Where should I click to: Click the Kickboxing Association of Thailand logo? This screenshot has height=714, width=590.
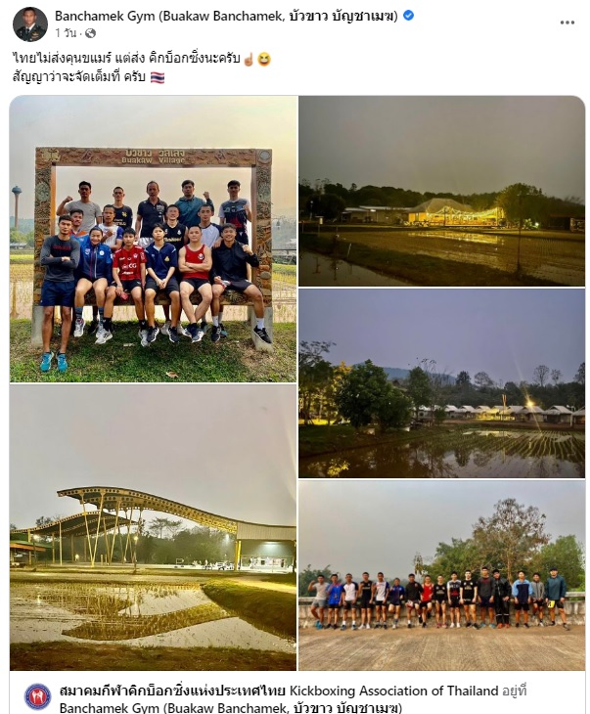point(37,696)
